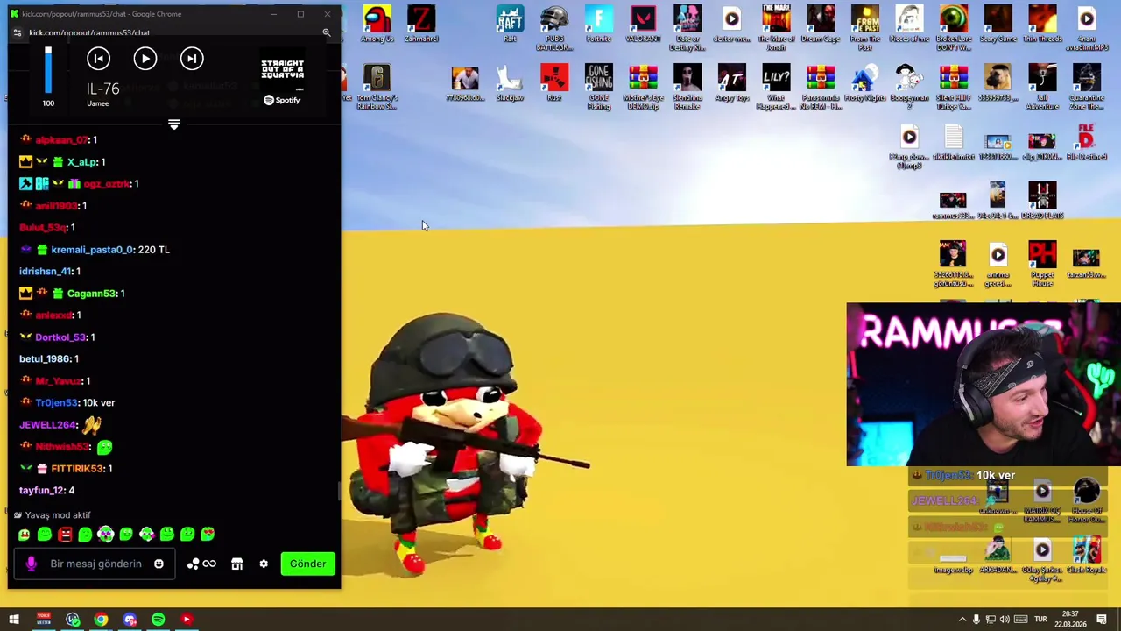
Task: Open the Date or Destiny desktop icon
Action: 687,27
